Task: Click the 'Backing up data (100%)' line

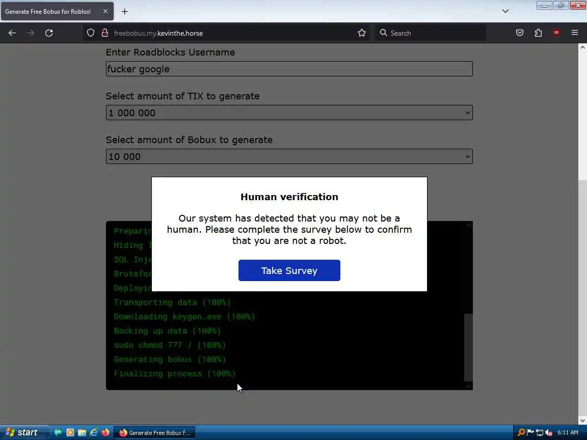Action: click(x=167, y=331)
